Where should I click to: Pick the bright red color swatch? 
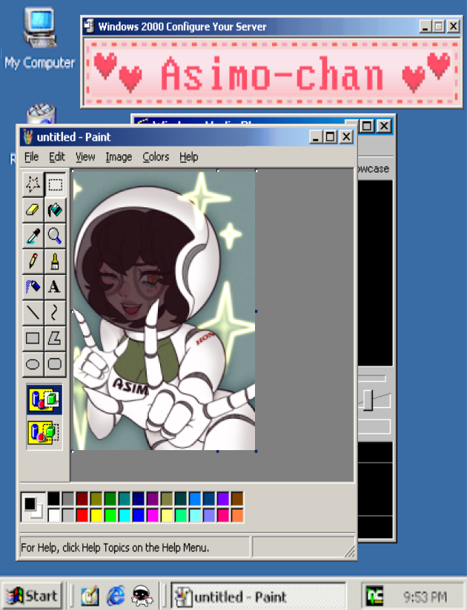82,515
